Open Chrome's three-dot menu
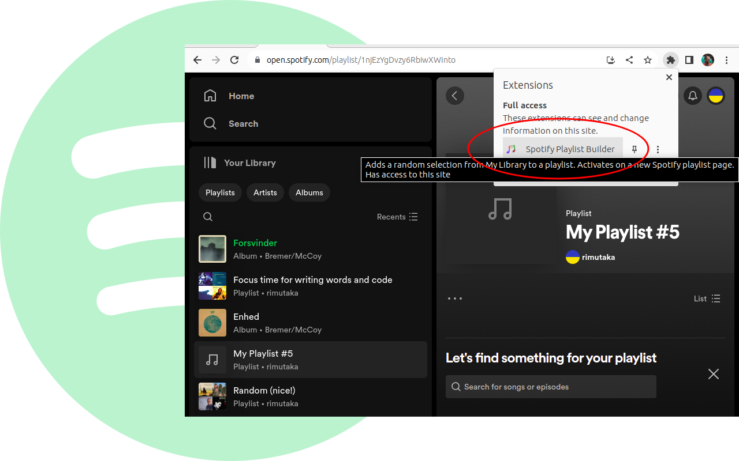Image resolution: width=739 pixels, height=461 pixels. click(x=727, y=60)
